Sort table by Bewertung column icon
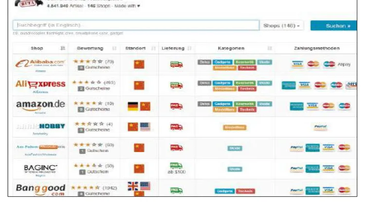The image size is (365, 204). pos(114,48)
